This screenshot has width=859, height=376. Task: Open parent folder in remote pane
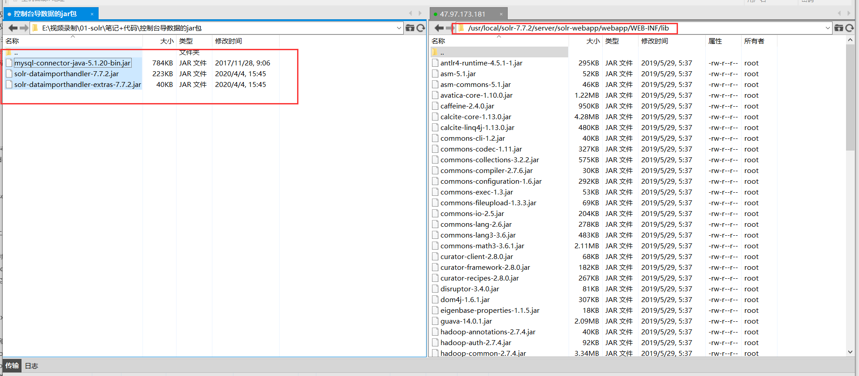tap(442, 52)
